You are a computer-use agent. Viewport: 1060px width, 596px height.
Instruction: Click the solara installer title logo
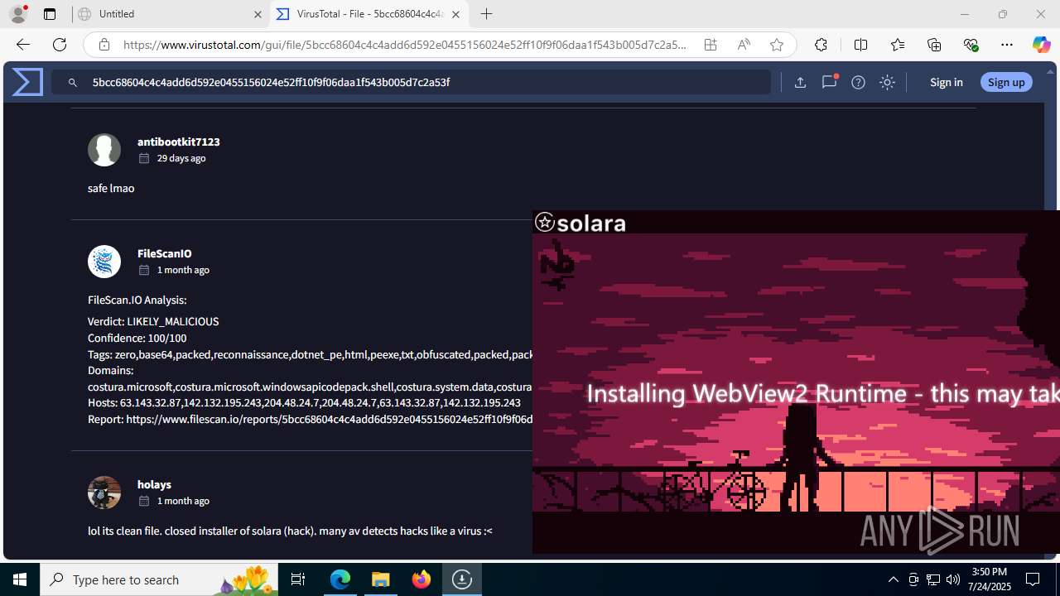coord(580,223)
